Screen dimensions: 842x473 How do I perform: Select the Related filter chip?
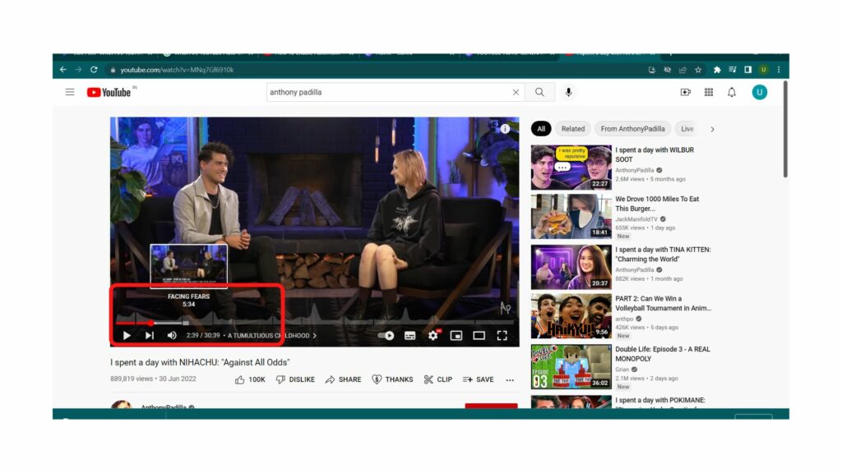tap(572, 128)
